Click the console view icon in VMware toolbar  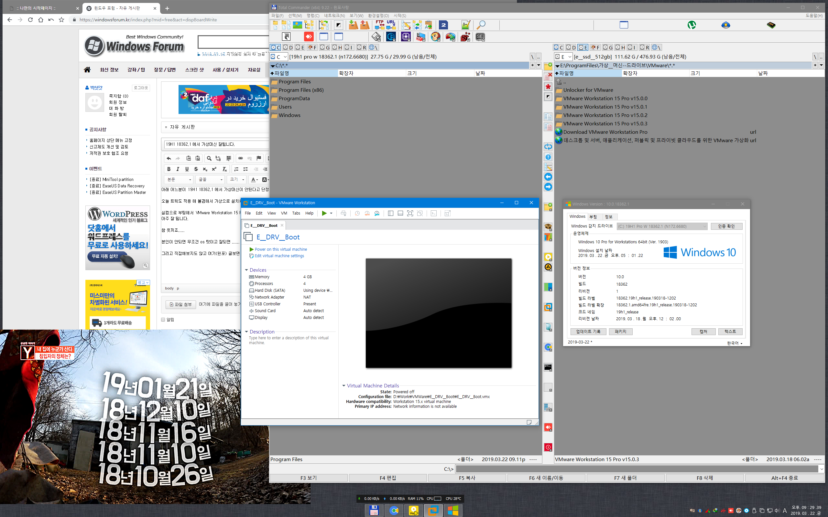point(433,213)
